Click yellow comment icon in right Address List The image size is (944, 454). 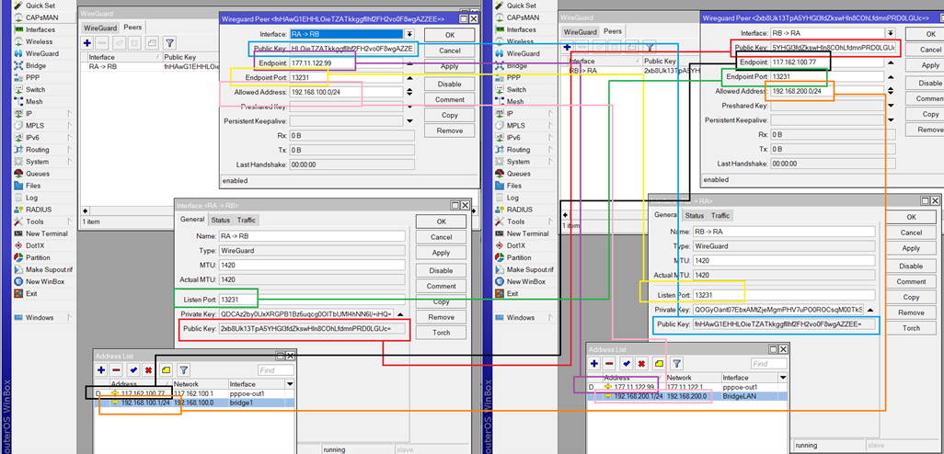click(659, 364)
